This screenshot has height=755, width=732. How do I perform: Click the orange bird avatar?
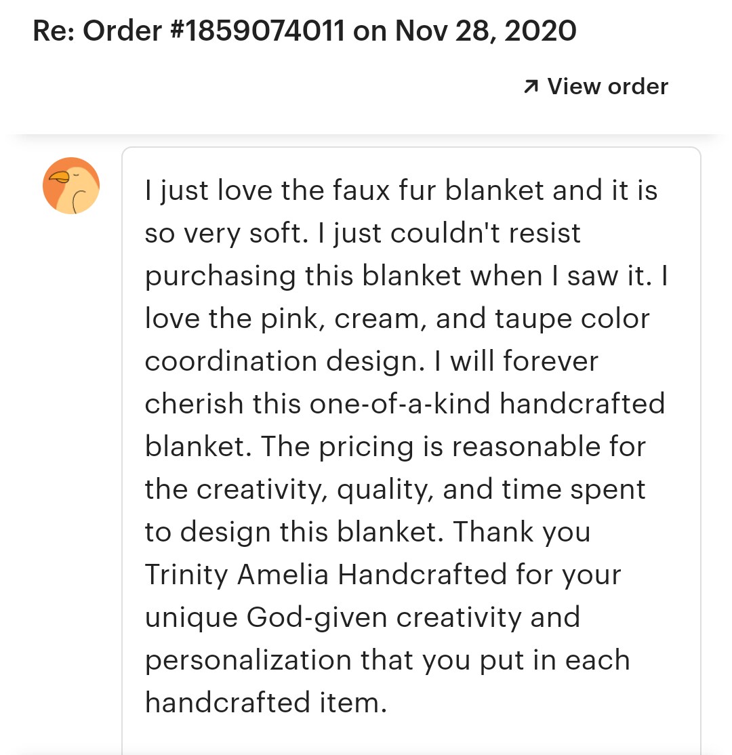(x=71, y=186)
